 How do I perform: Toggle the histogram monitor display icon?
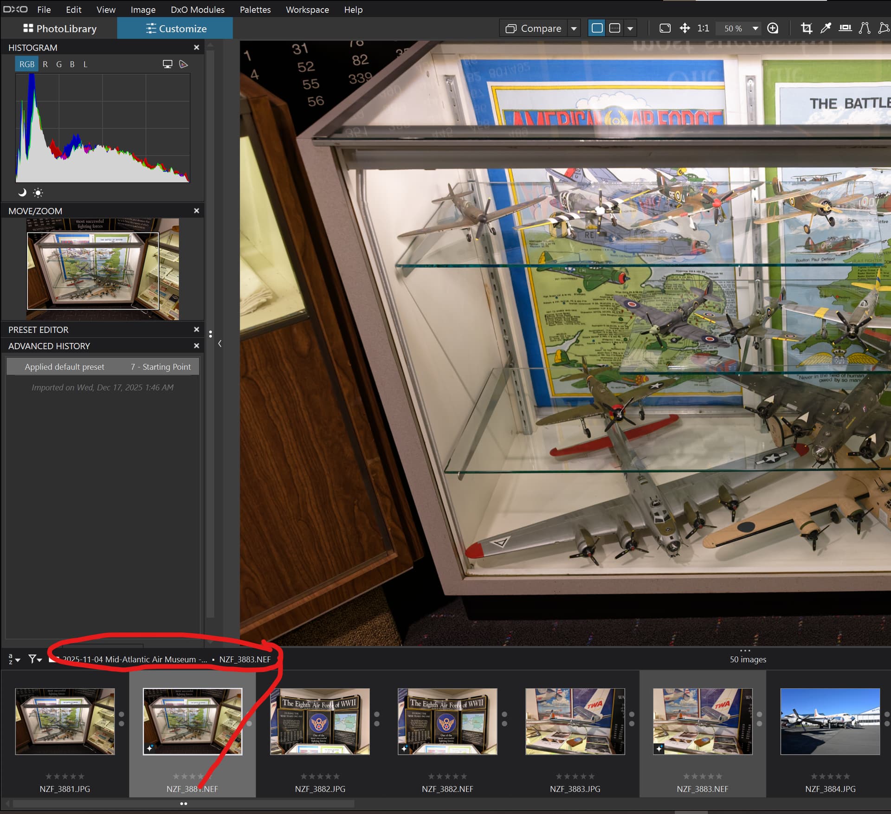point(168,64)
